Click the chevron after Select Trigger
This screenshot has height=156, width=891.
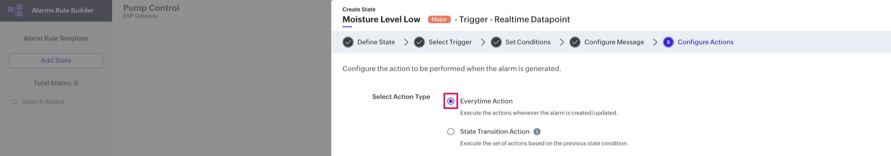(x=483, y=42)
